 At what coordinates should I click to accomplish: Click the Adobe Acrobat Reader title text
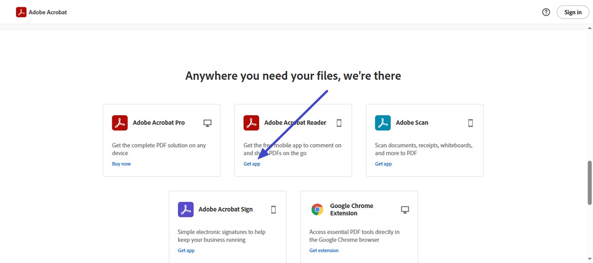[295, 123]
